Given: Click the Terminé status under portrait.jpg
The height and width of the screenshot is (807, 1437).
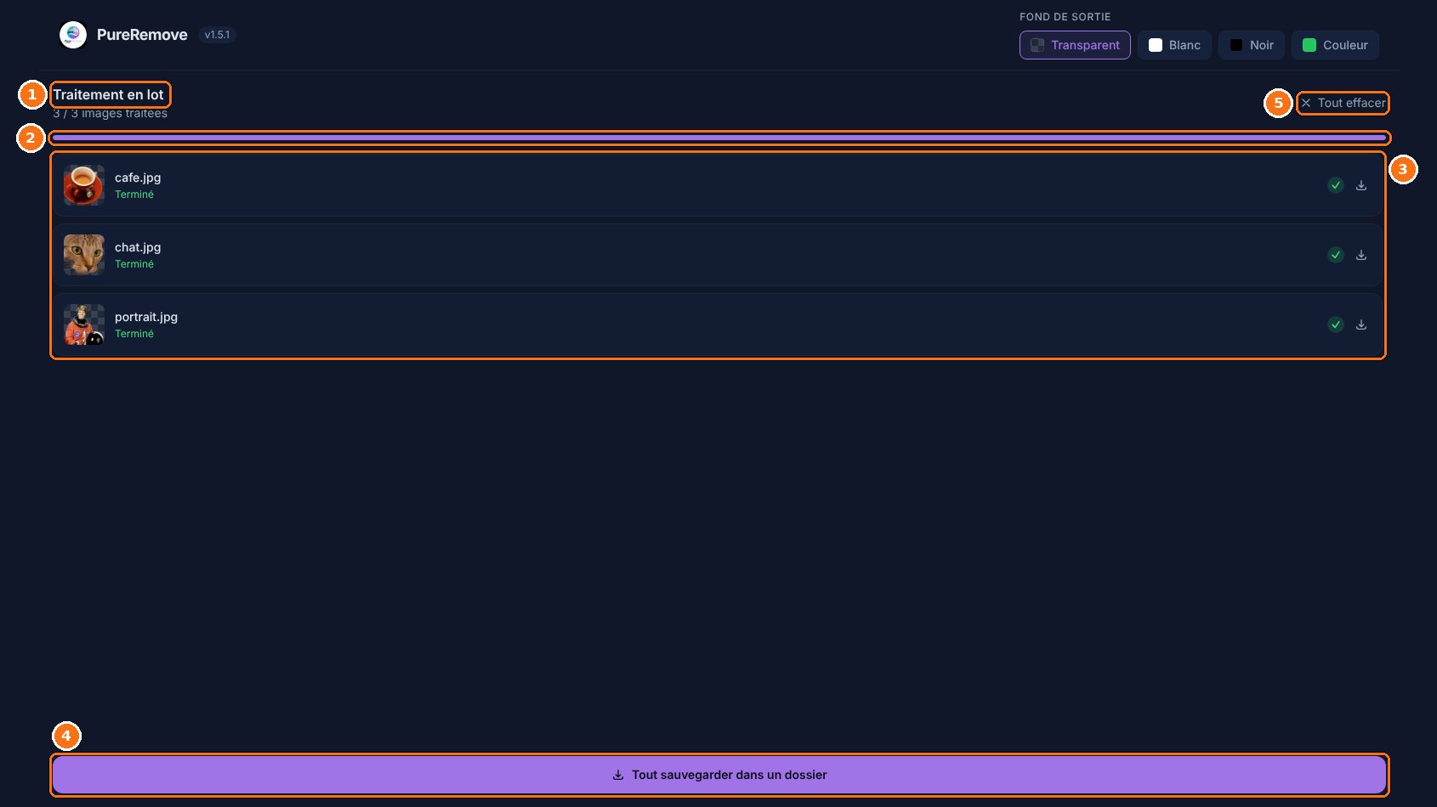Looking at the screenshot, I should (134, 334).
